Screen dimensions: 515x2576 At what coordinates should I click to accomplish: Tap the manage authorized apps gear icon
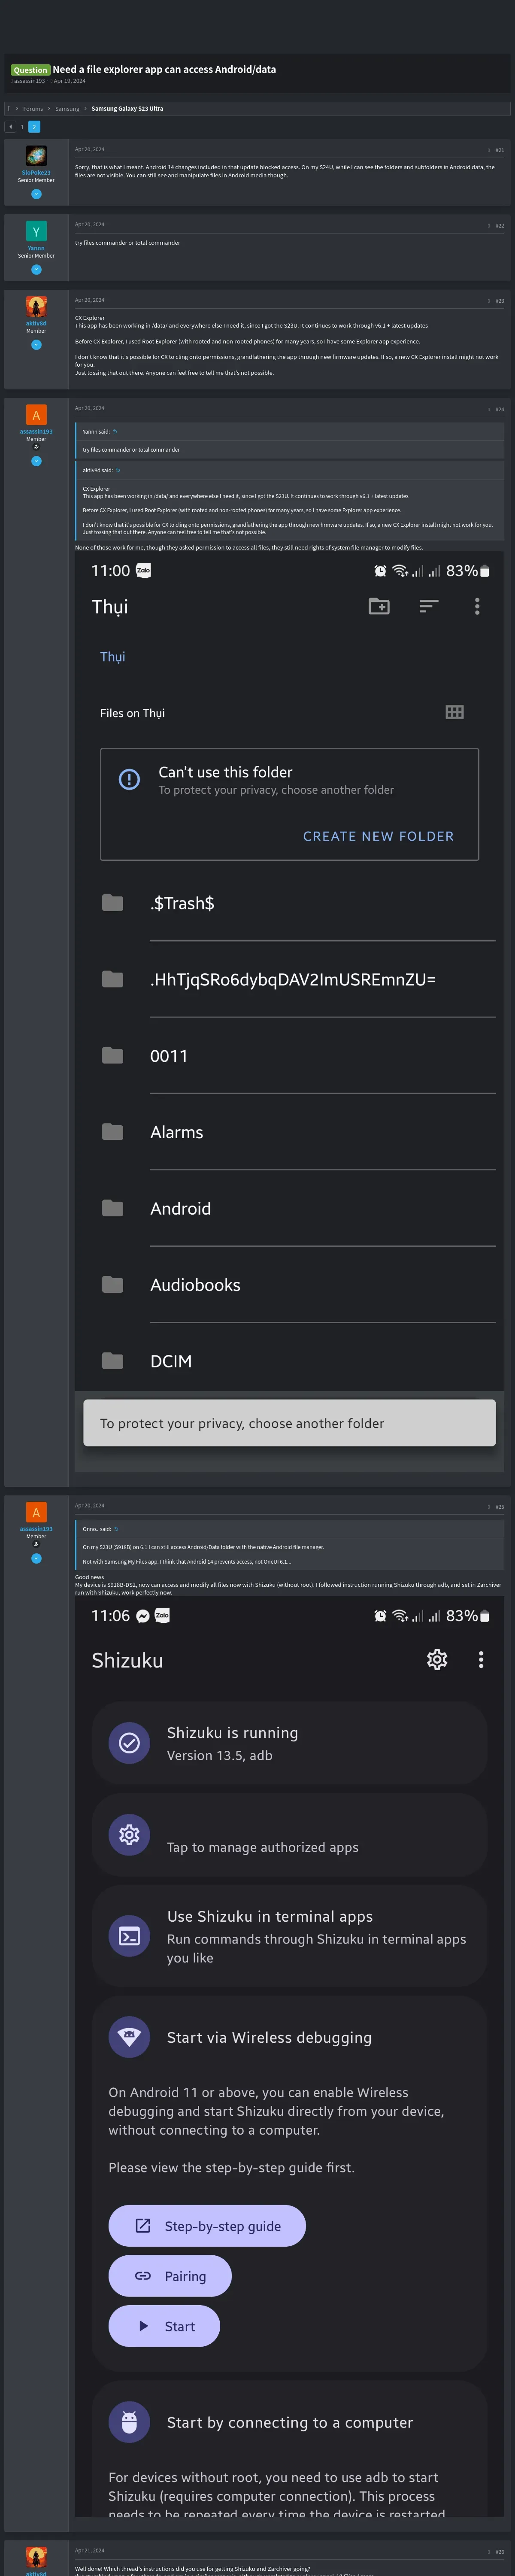129,1834
